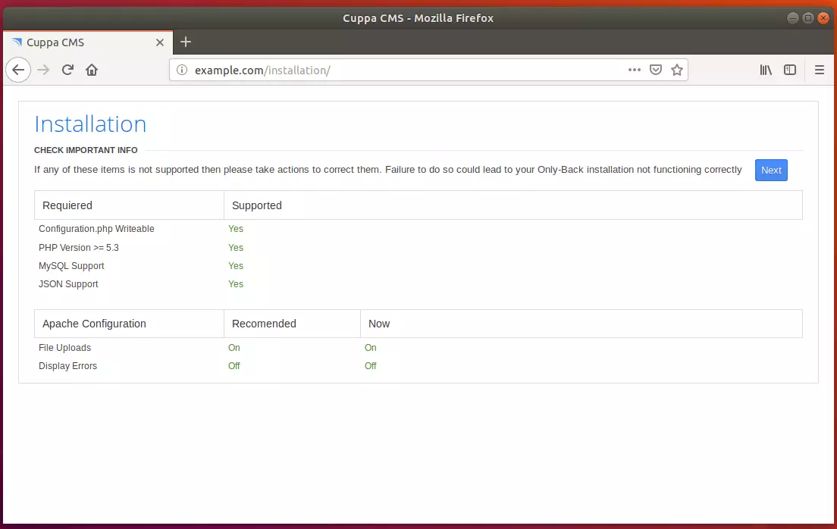Close the Cuppa CMS tab
Screen dimensions: 837x529
click(160, 42)
